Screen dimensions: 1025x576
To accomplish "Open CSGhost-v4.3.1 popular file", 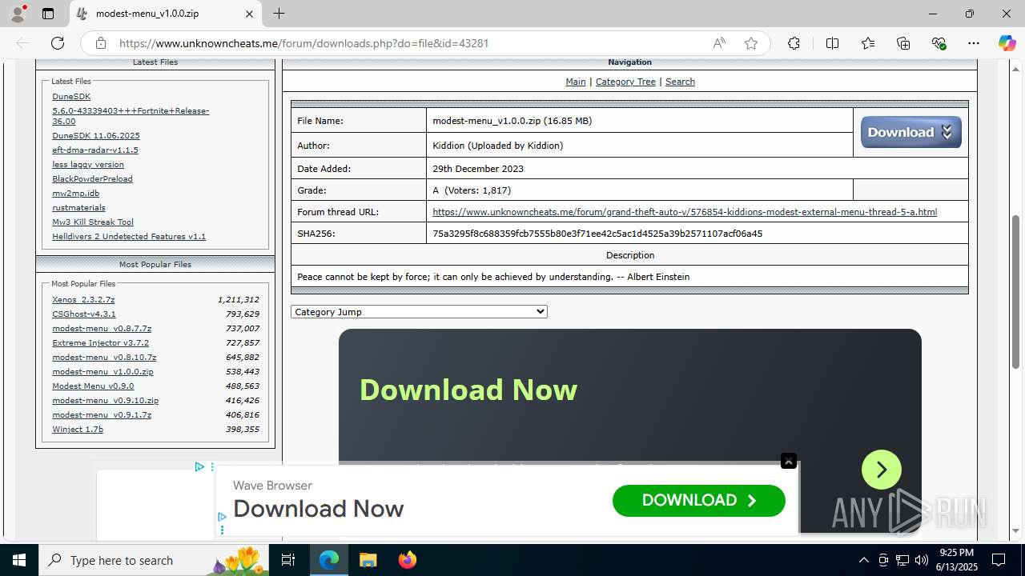I will (84, 314).
